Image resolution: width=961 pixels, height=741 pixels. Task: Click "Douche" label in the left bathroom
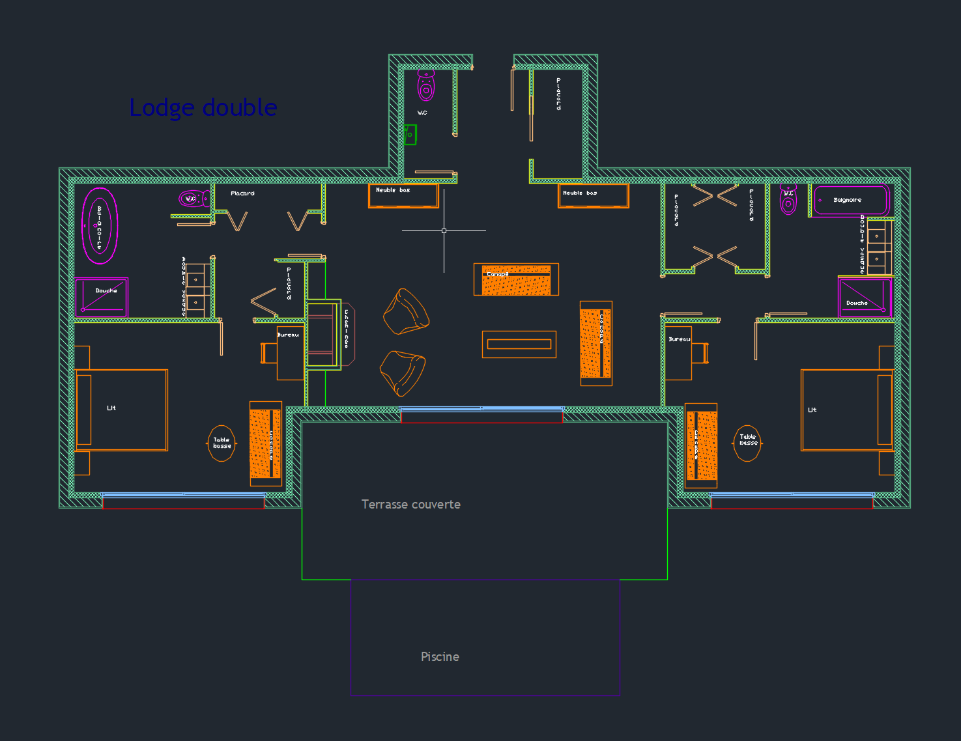click(106, 290)
